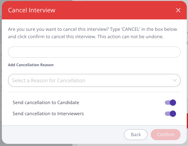Click the Select a Reason placeholder text
Viewport: 188px width, 146px height.
(49, 80)
